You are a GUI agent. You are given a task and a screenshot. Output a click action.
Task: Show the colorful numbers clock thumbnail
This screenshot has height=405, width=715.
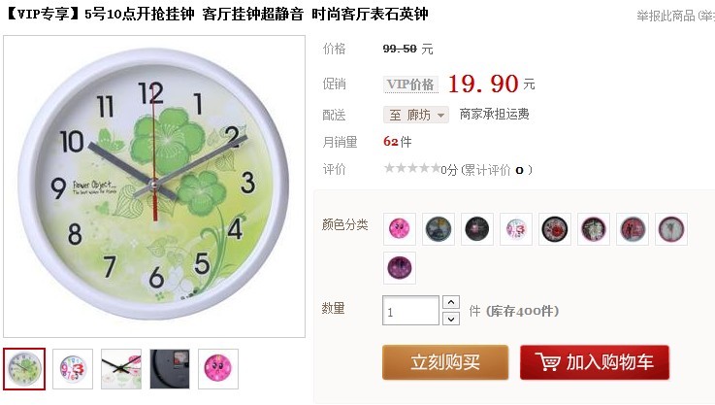tap(73, 369)
